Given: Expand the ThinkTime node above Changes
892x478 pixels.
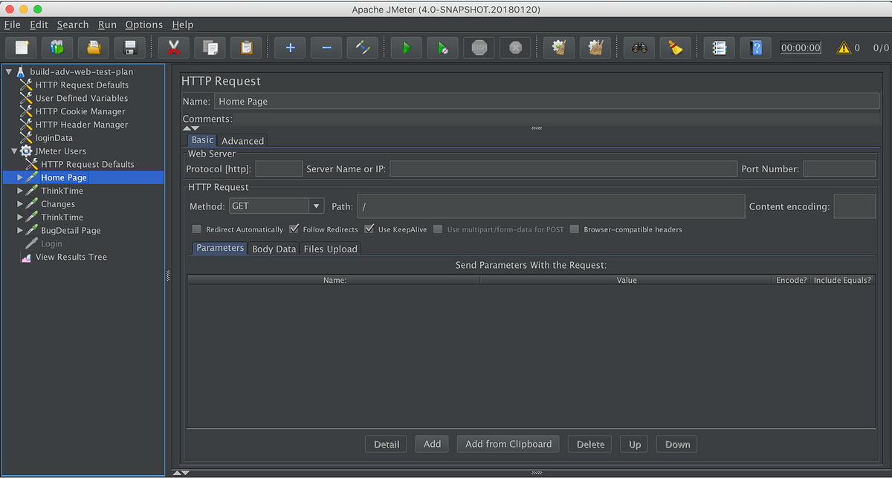Looking at the screenshot, I should (x=21, y=191).
